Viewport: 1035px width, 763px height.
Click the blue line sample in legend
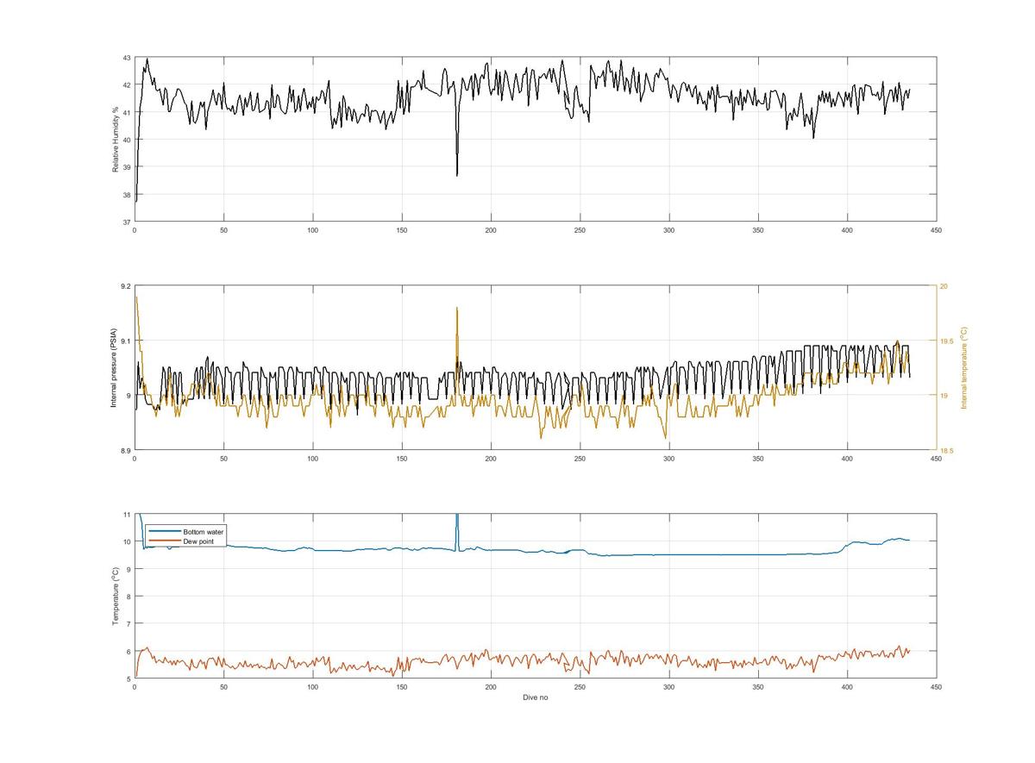coord(165,532)
